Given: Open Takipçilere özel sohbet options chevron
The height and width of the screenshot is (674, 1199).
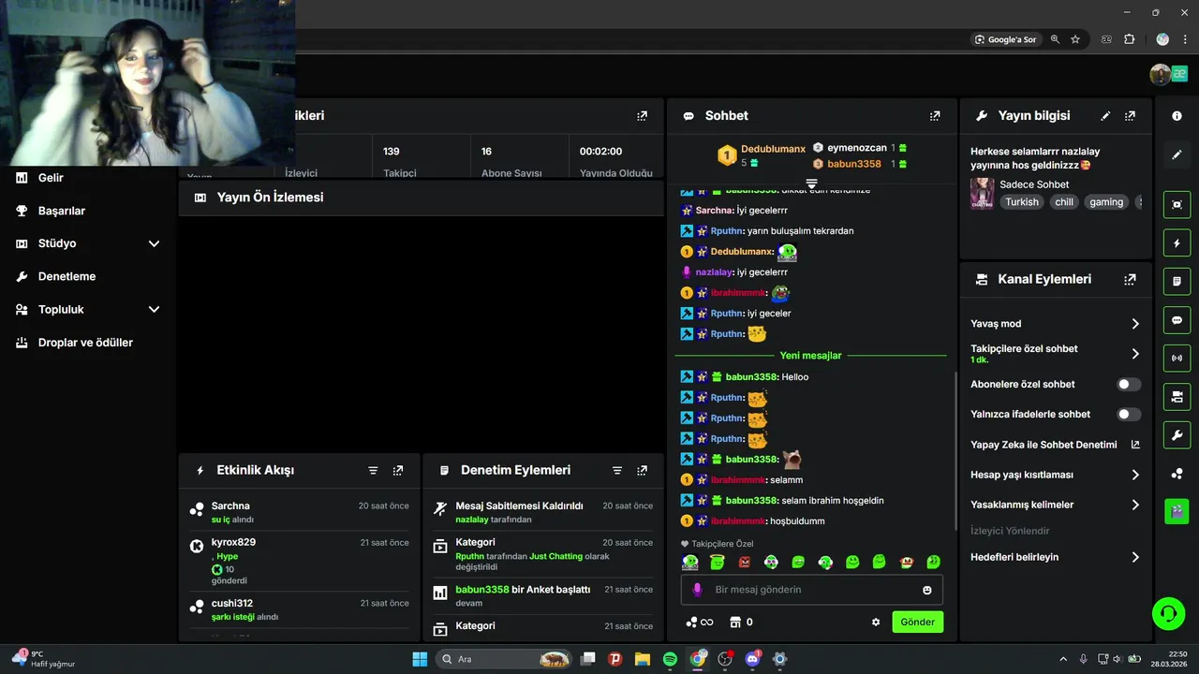Looking at the screenshot, I should [x=1135, y=354].
